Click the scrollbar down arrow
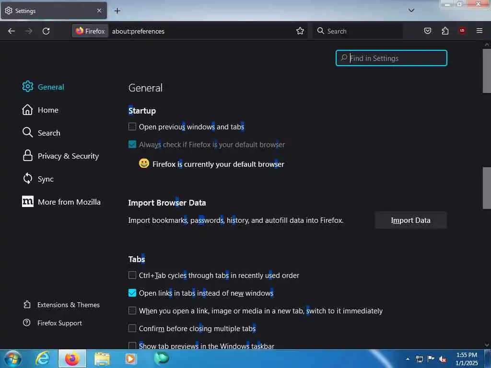The image size is (491, 368). tap(487, 345)
